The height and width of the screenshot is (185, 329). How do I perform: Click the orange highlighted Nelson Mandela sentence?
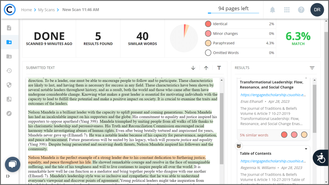point(117,160)
